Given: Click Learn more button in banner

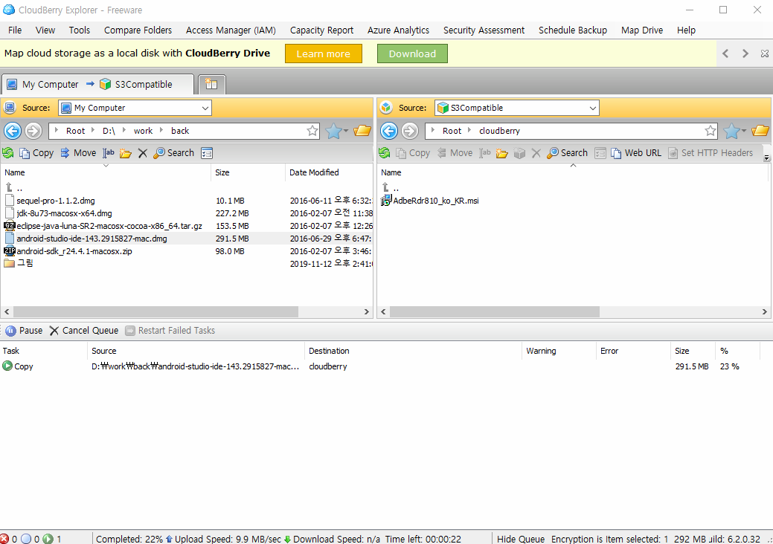Looking at the screenshot, I should 324,54.
